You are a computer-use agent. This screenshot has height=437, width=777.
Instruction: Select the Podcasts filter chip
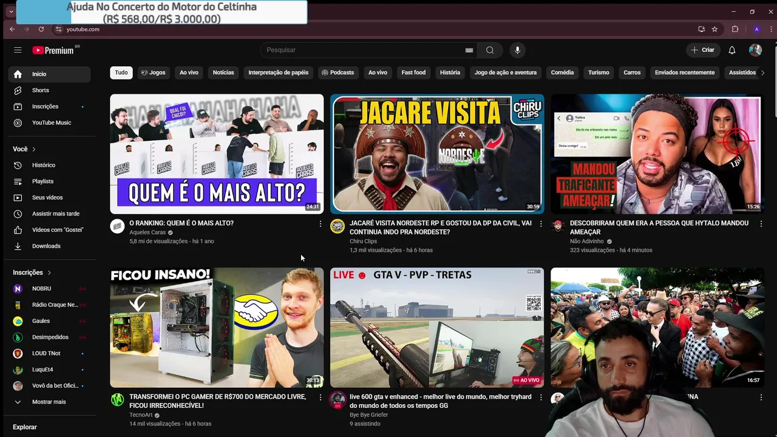[x=338, y=73]
